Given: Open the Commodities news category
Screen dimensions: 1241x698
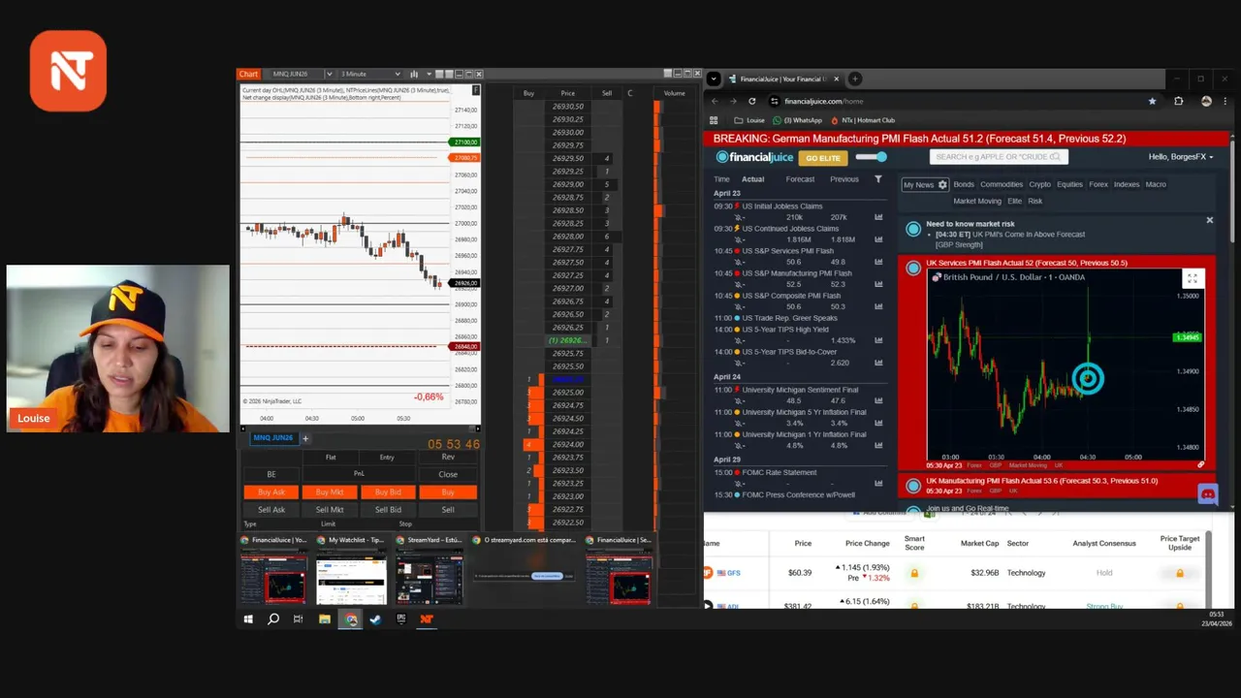Looking at the screenshot, I should 1002,184.
